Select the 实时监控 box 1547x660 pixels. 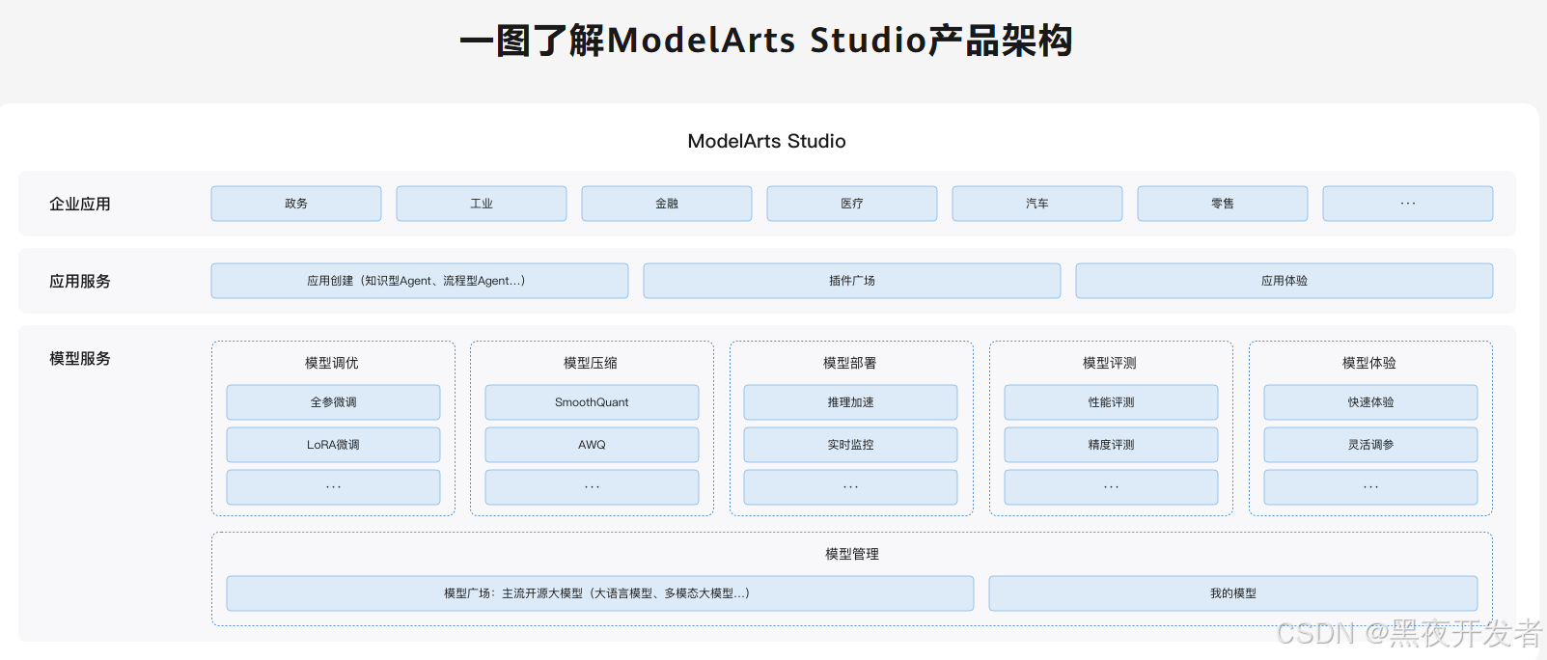(850, 445)
